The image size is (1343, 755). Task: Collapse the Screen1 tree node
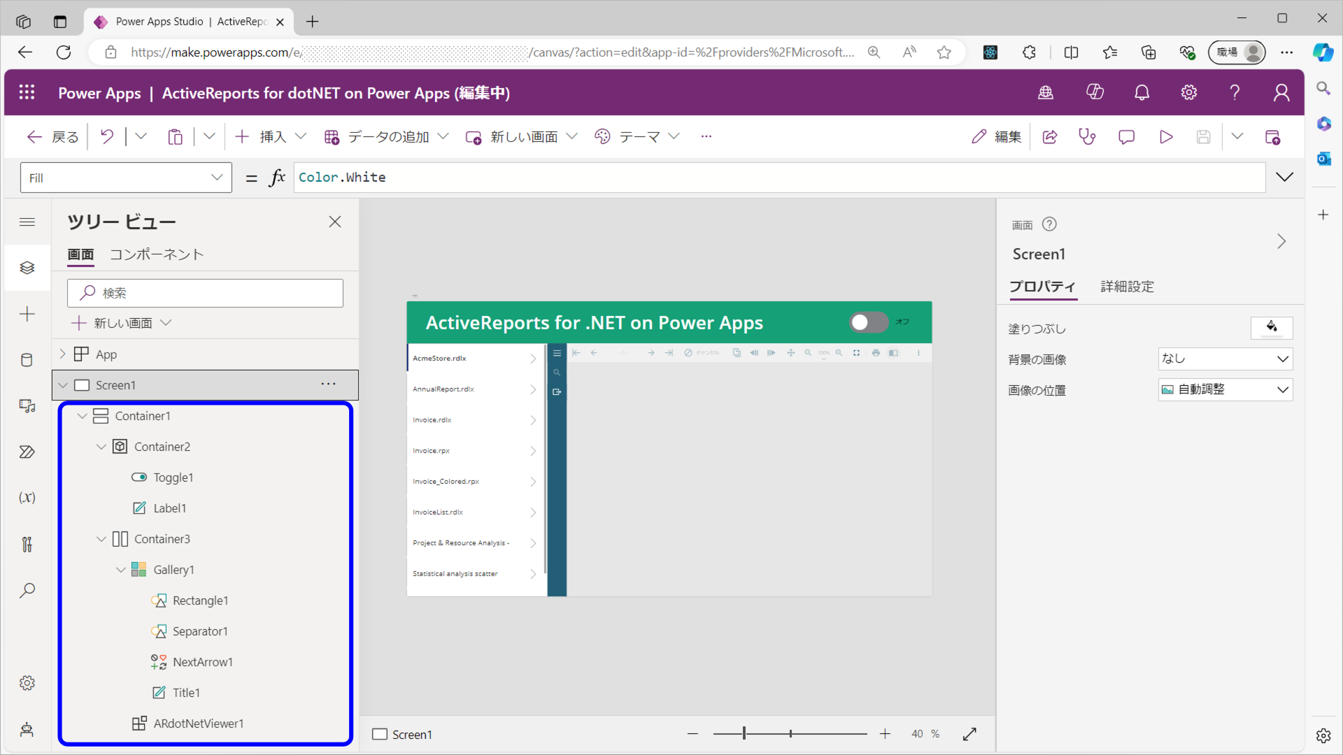click(x=63, y=385)
